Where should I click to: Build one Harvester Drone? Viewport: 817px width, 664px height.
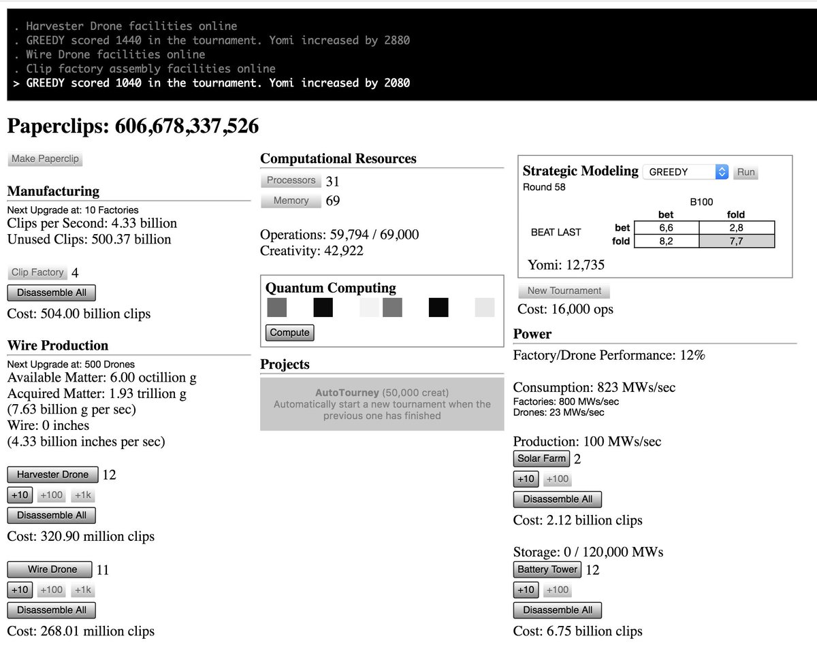(52, 475)
